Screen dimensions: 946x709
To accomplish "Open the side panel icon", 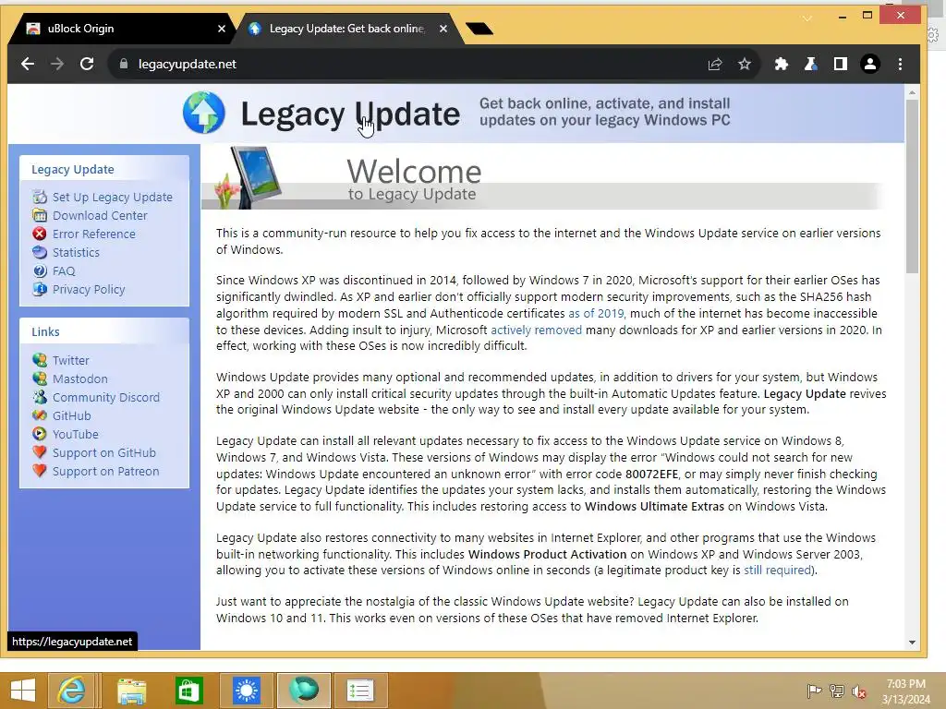I will pos(841,64).
